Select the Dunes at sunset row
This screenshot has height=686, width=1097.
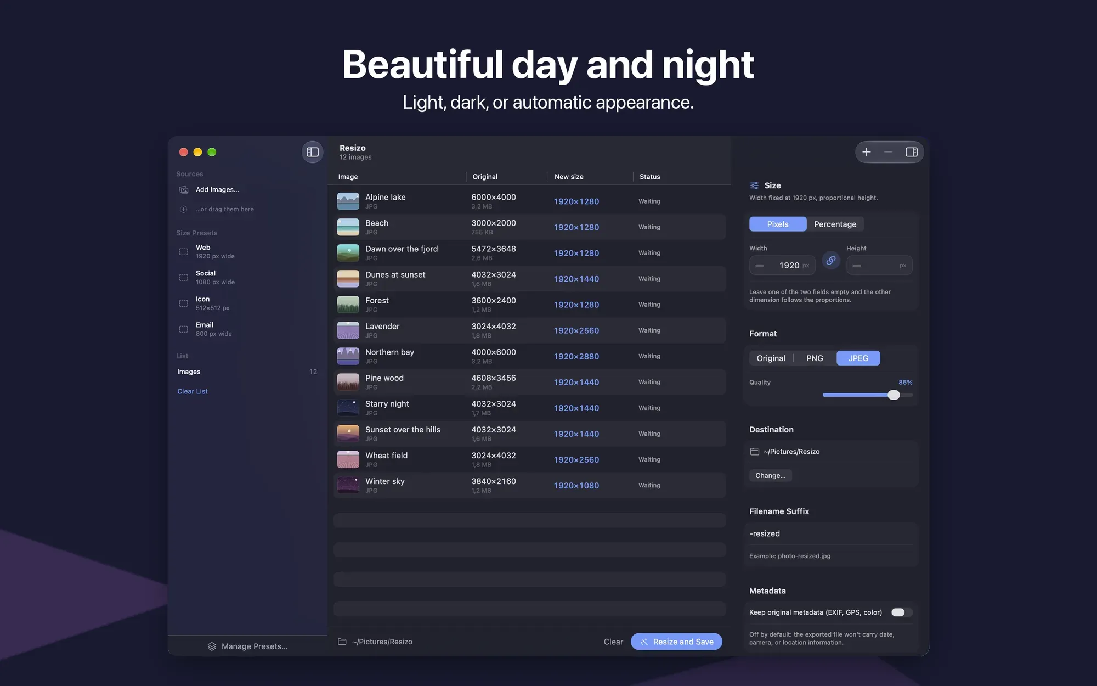pyautogui.click(x=530, y=279)
